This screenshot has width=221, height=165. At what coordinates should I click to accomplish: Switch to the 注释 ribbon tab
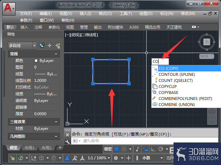click(38, 27)
